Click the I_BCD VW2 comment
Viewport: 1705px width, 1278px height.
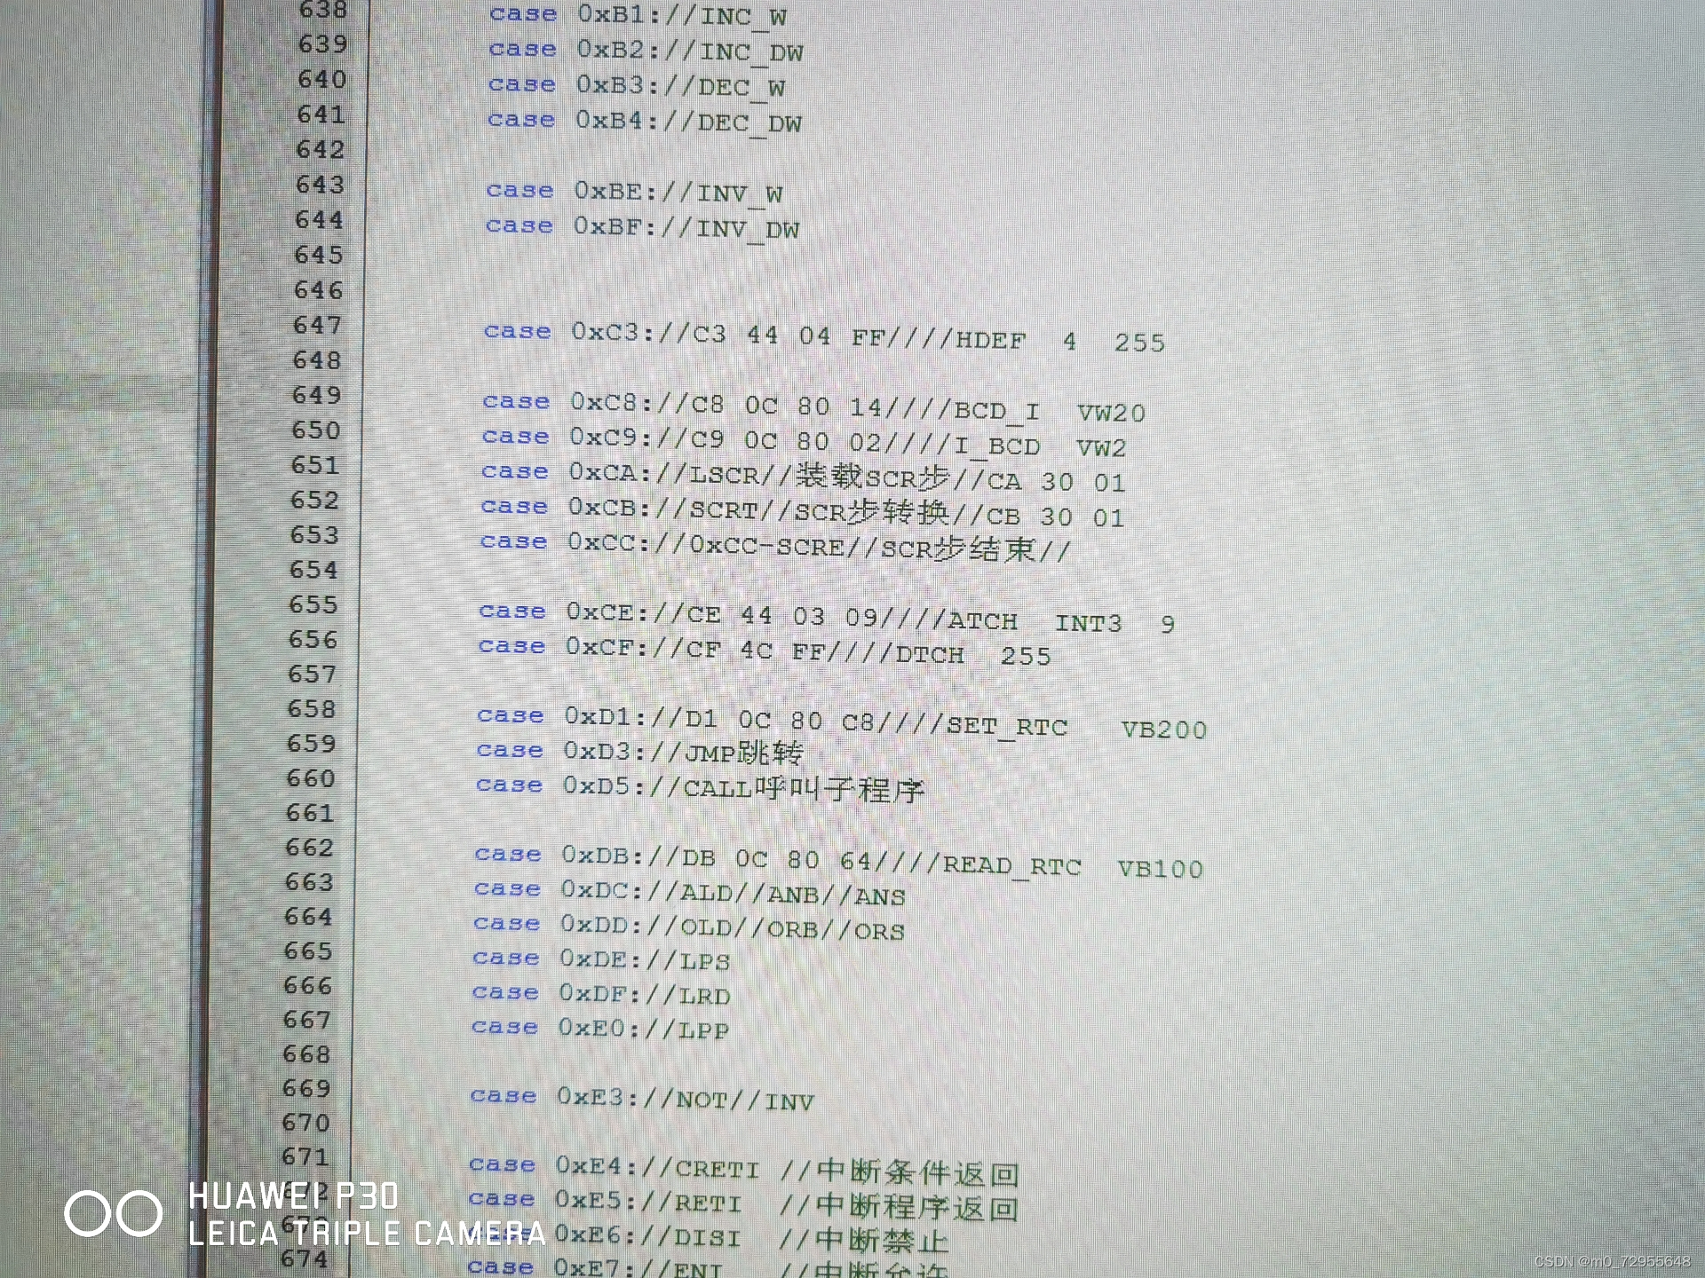click(1039, 446)
